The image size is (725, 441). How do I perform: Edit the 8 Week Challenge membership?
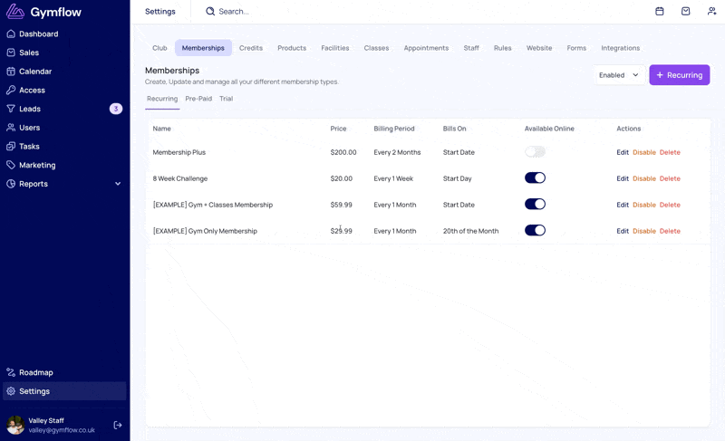point(623,178)
